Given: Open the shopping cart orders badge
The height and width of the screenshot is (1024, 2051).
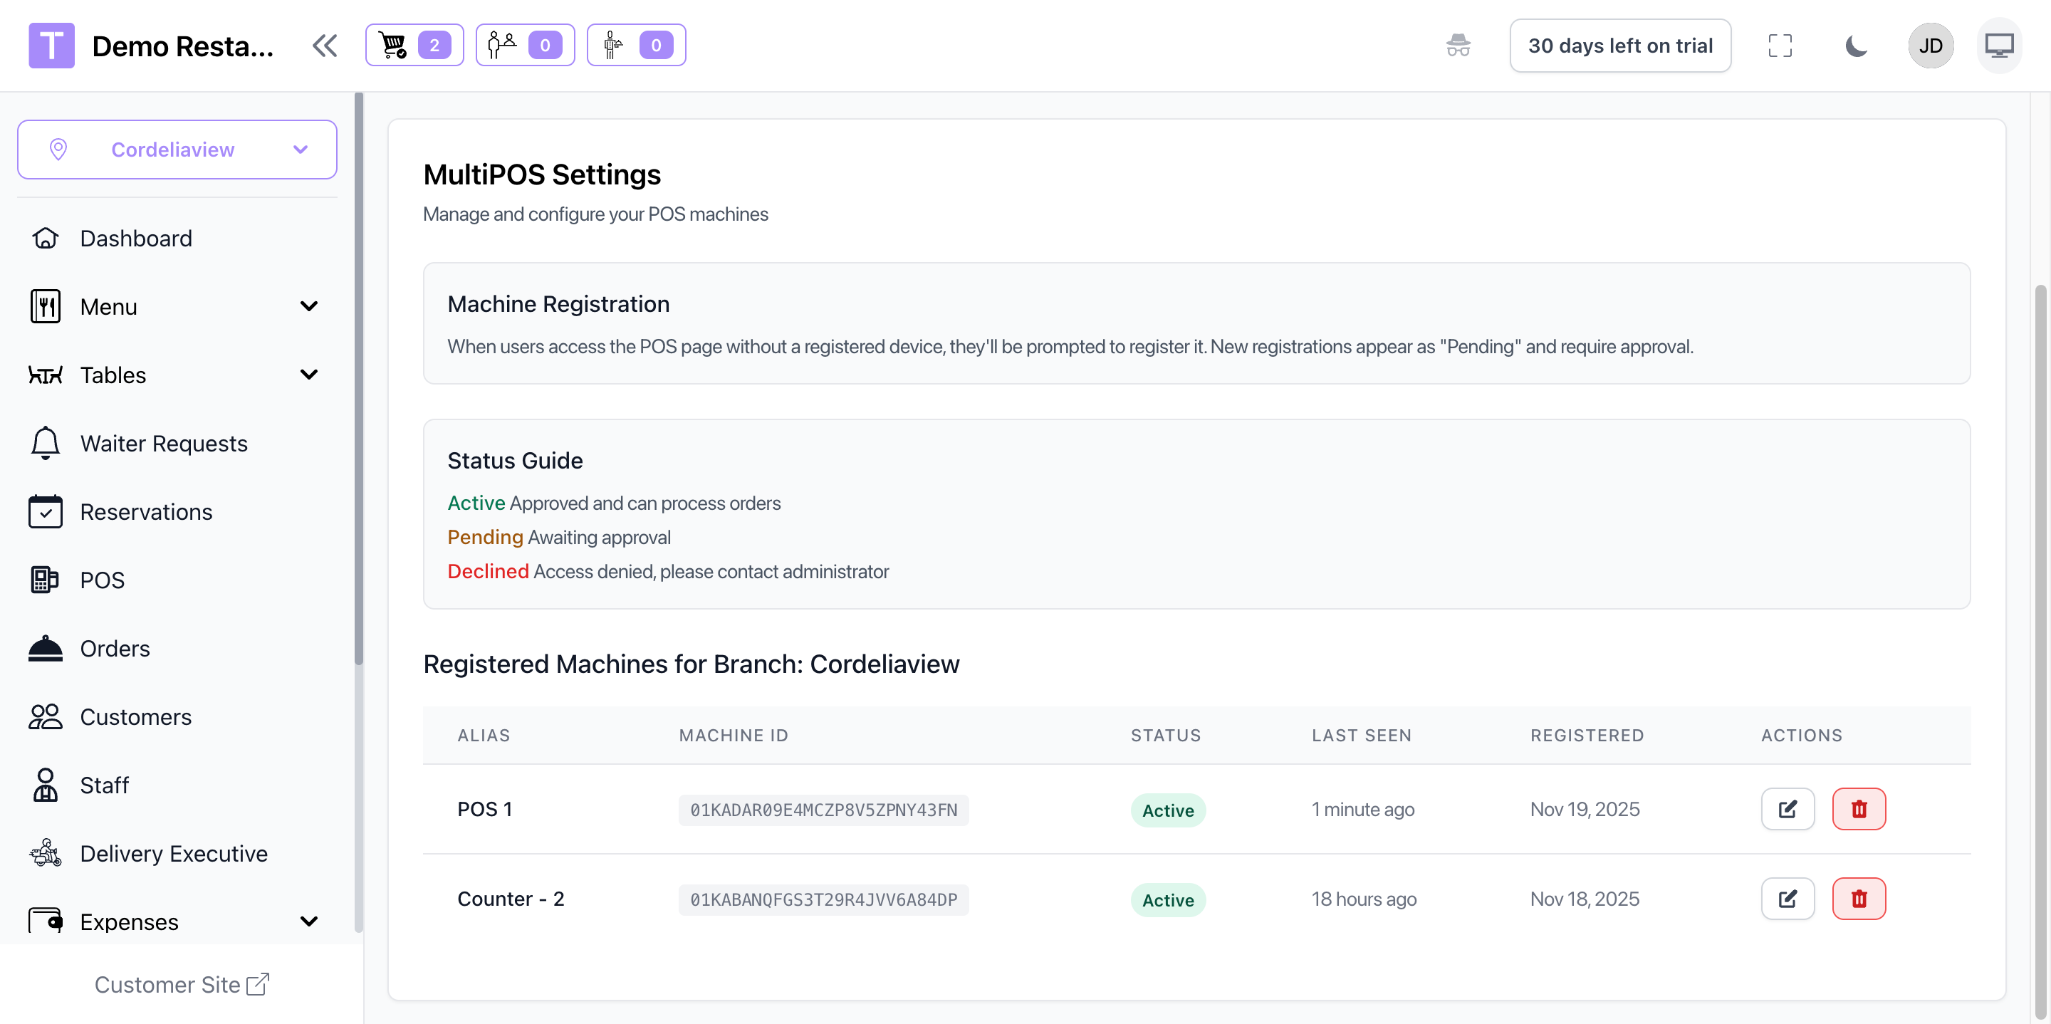Looking at the screenshot, I should pyautogui.click(x=414, y=46).
